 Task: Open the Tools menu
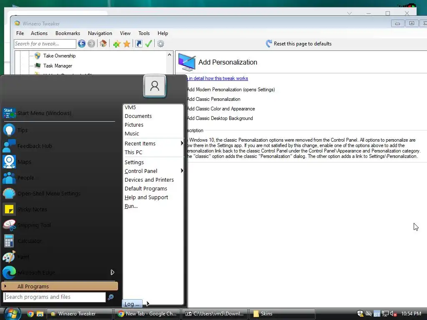pyautogui.click(x=144, y=33)
